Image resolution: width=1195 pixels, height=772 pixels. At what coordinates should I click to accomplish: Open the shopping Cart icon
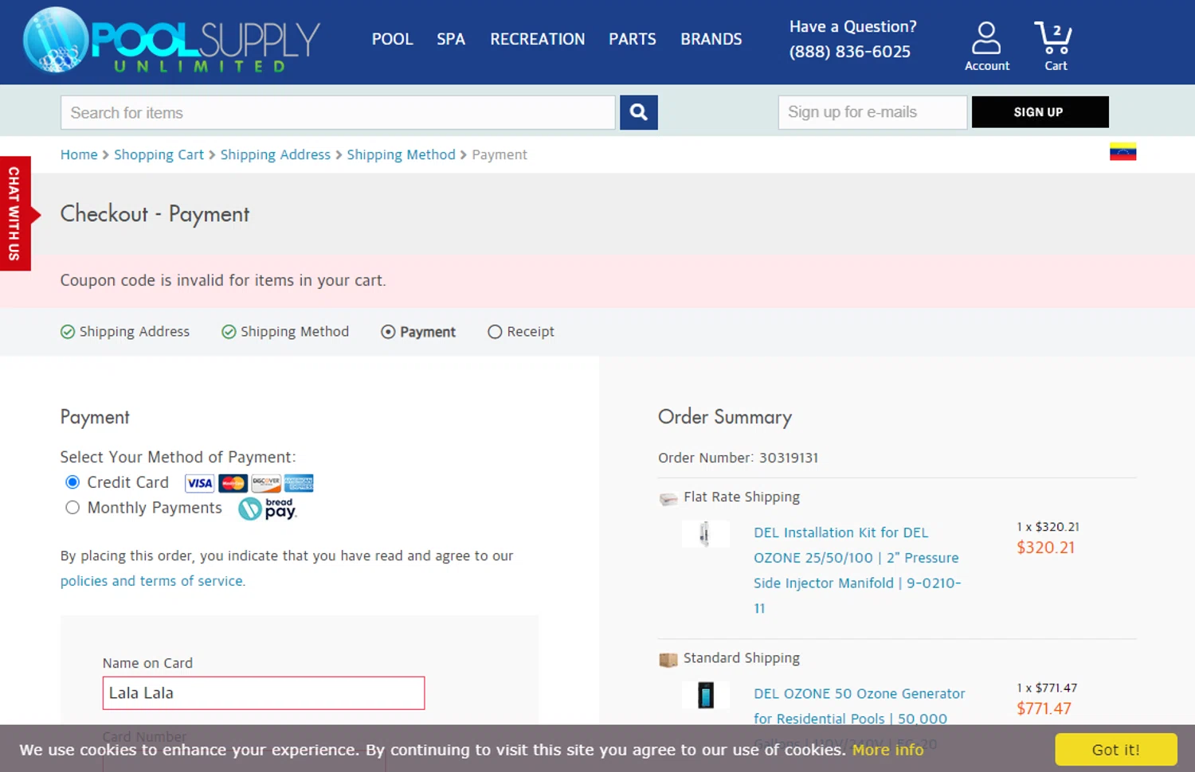point(1055,47)
